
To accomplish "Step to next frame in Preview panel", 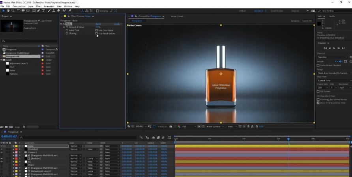I will click(339, 48).
